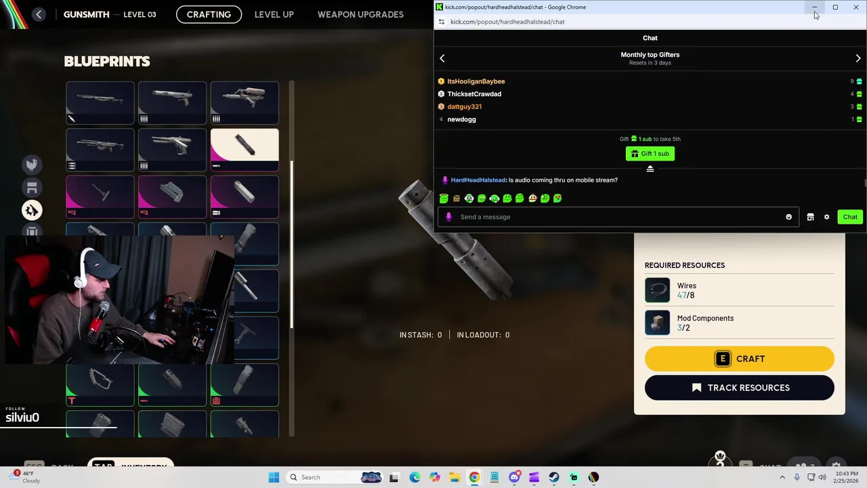
Task: Select the green blueprint marked with a red T
Action: (100, 385)
